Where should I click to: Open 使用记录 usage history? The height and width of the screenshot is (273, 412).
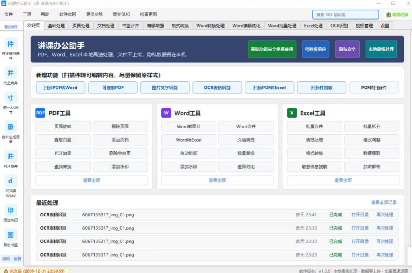coord(397,15)
